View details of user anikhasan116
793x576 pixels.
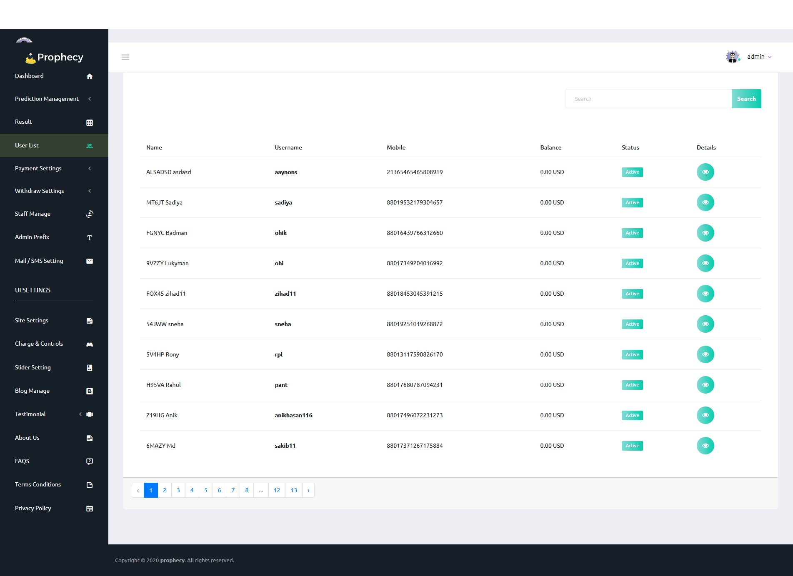705,415
